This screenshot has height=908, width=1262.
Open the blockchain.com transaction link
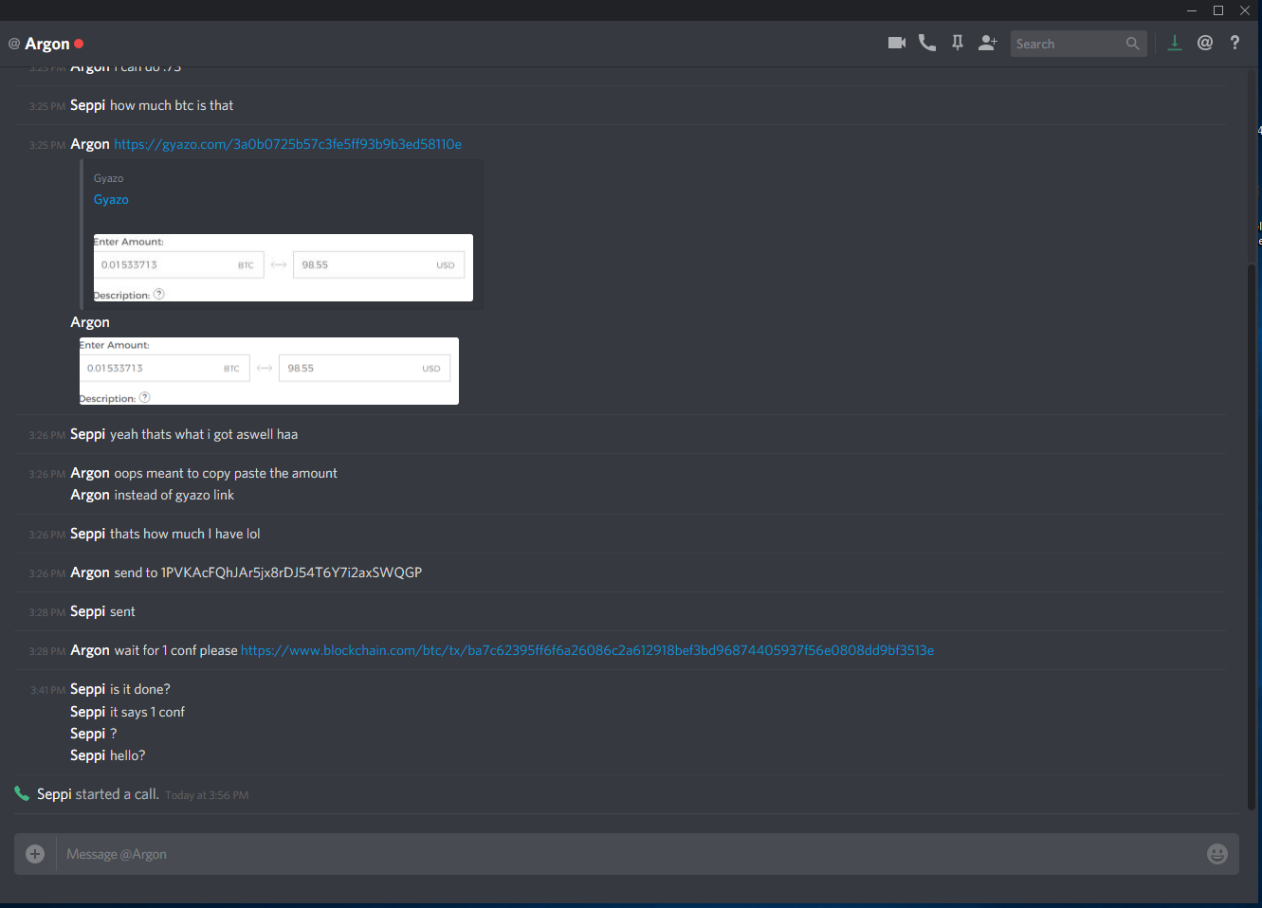(x=588, y=650)
